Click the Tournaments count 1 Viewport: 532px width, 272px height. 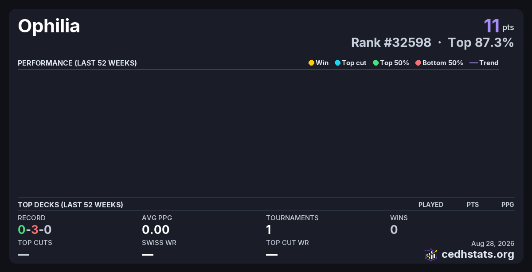269,229
